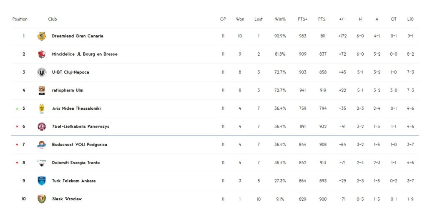Click the 7bet-Lietkabelis Panevezys logo
This screenshot has width=427, height=207.
click(42, 126)
